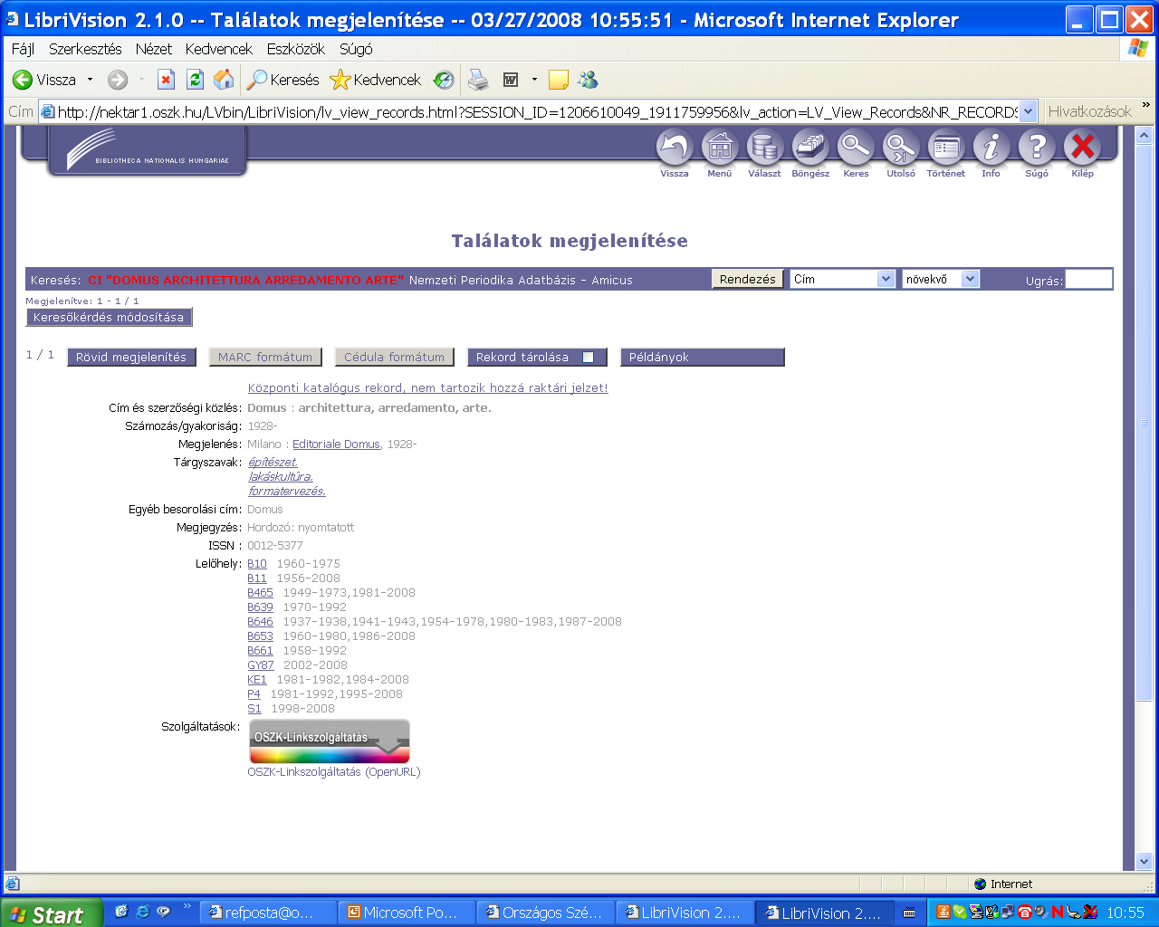Screen dimensions: 1159x927
Task: Expand the Cím sort field dropdown
Action: [x=886, y=279]
